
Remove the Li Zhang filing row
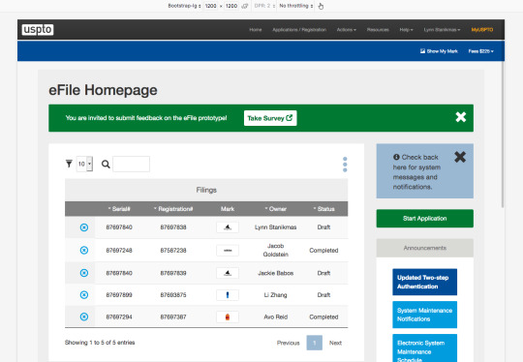point(84,295)
